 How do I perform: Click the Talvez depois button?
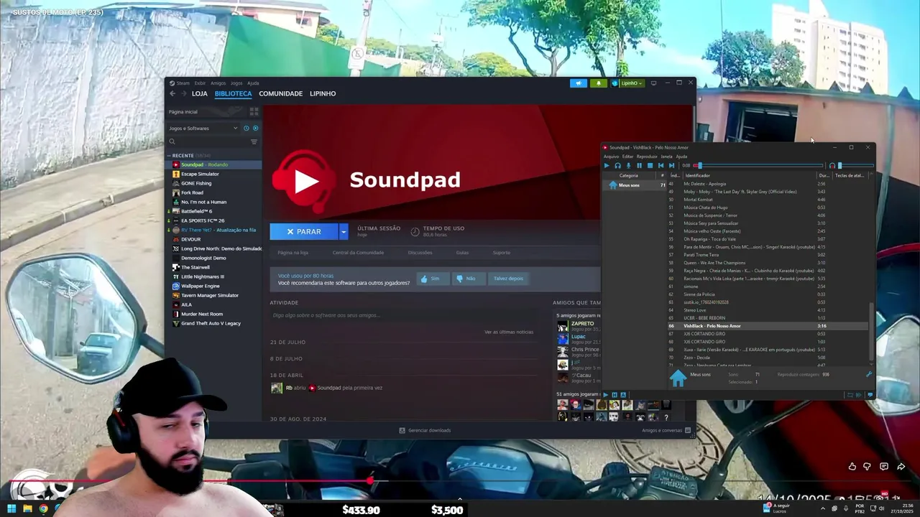(508, 279)
